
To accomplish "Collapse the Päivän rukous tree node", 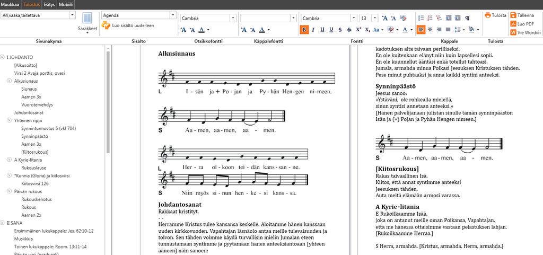I will [x=10, y=191].
